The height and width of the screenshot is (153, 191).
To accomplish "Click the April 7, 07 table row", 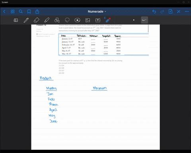I will click(x=91, y=48).
